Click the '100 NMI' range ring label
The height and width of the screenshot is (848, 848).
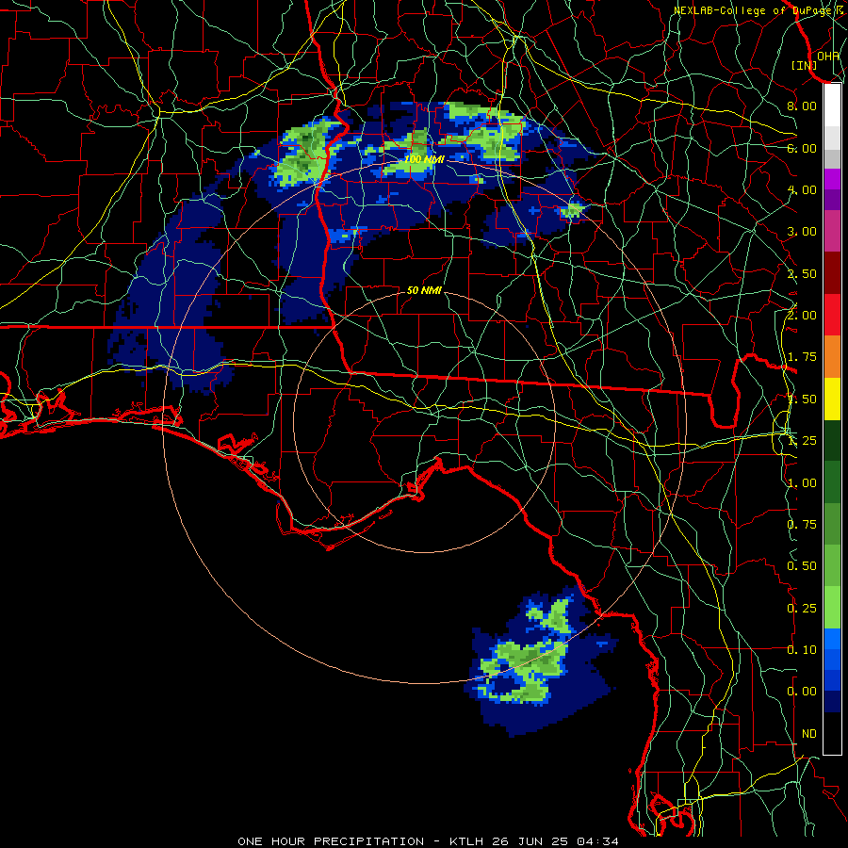click(x=424, y=159)
